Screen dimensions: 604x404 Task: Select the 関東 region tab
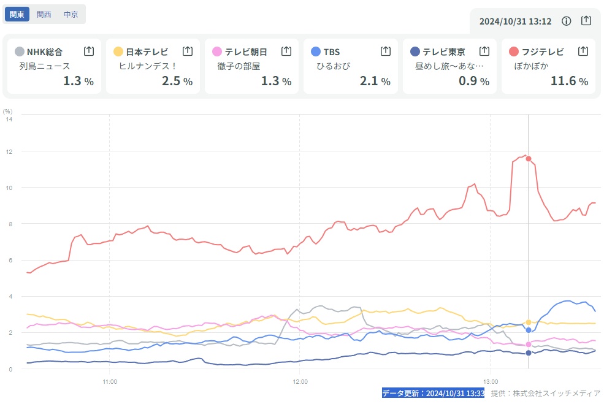(17, 14)
